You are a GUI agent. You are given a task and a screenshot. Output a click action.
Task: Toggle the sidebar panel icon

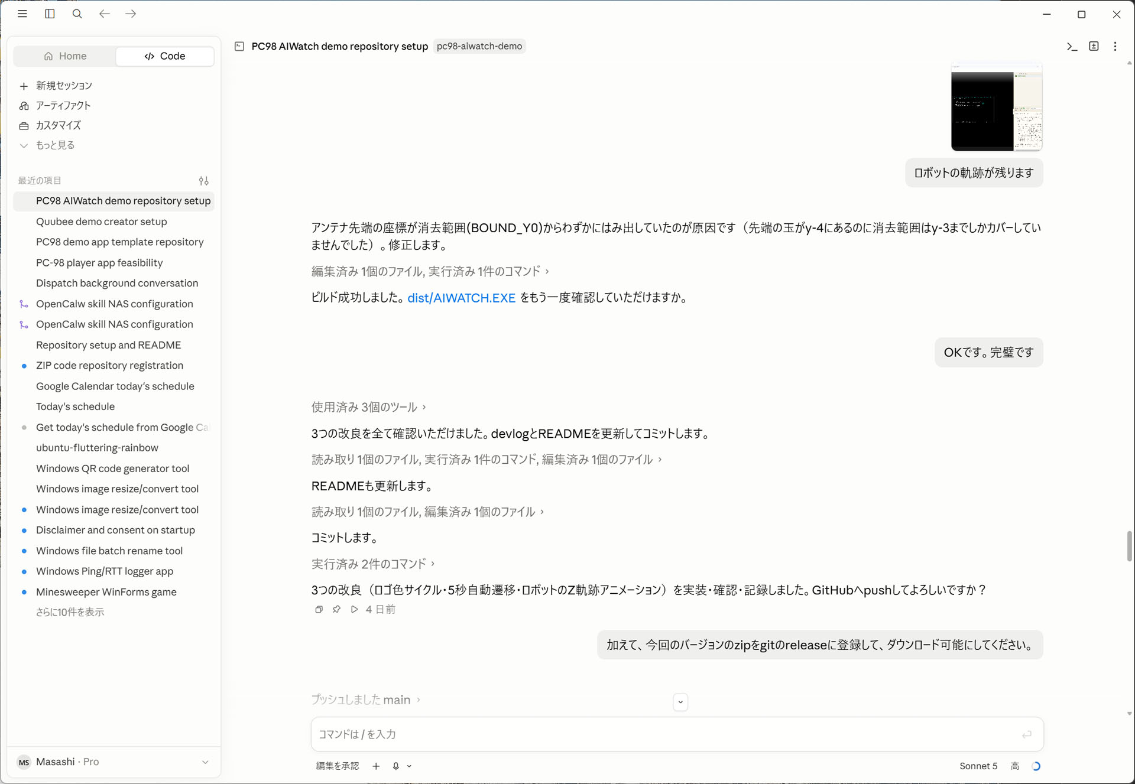(50, 14)
